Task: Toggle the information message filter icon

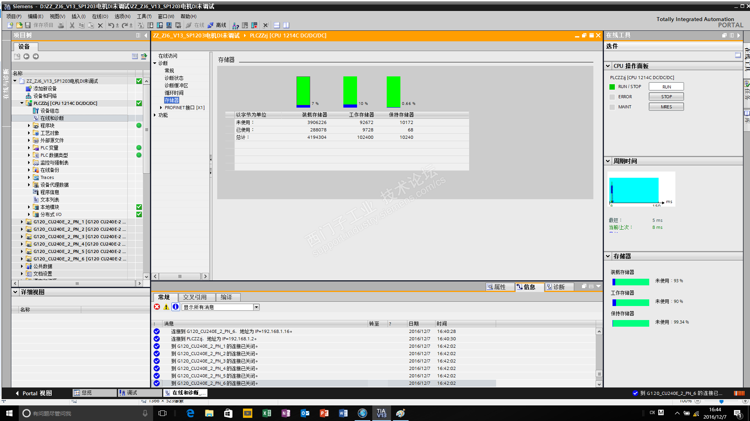Action: [176, 307]
